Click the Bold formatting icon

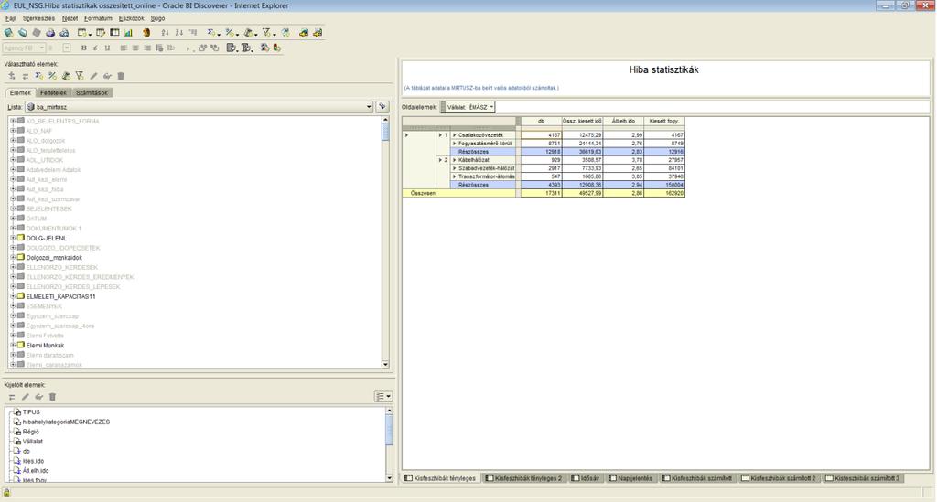[x=83, y=48]
